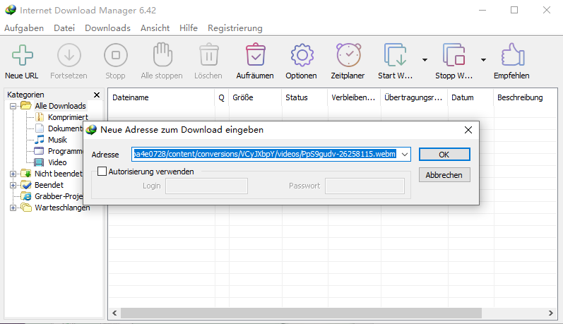Click the horizontal scrollbar thumb
Screen dimensions: 563x324
click(301, 313)
